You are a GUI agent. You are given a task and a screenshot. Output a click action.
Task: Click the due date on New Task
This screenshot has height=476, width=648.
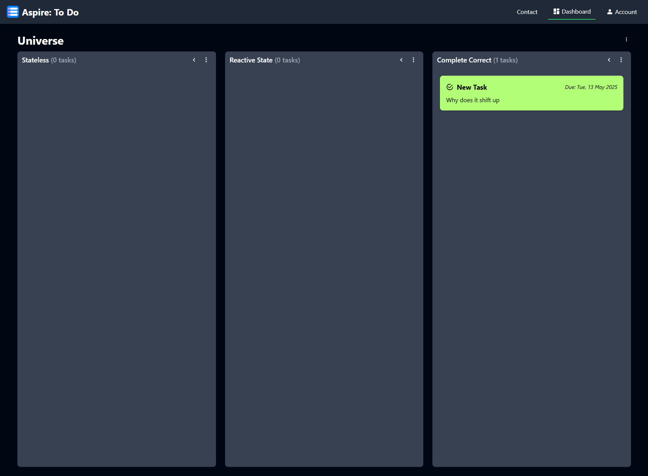[591, 87]
